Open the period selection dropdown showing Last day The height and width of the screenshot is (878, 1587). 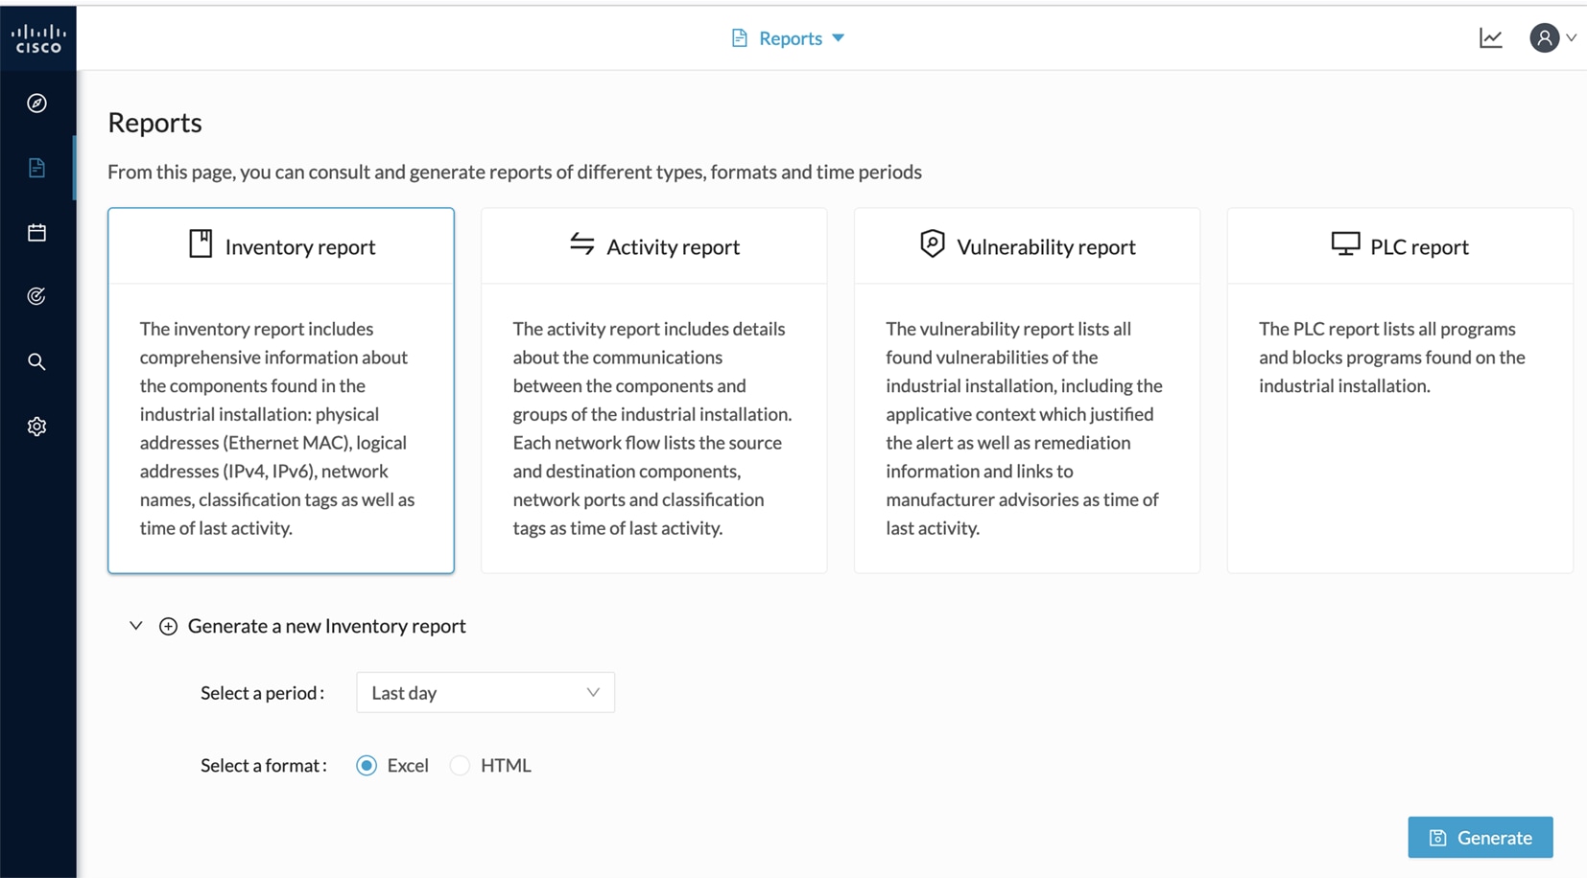pos(485,692)
